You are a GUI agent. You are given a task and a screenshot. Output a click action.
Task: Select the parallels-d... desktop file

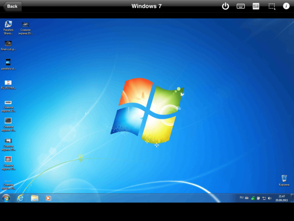[x=9, y=65]
